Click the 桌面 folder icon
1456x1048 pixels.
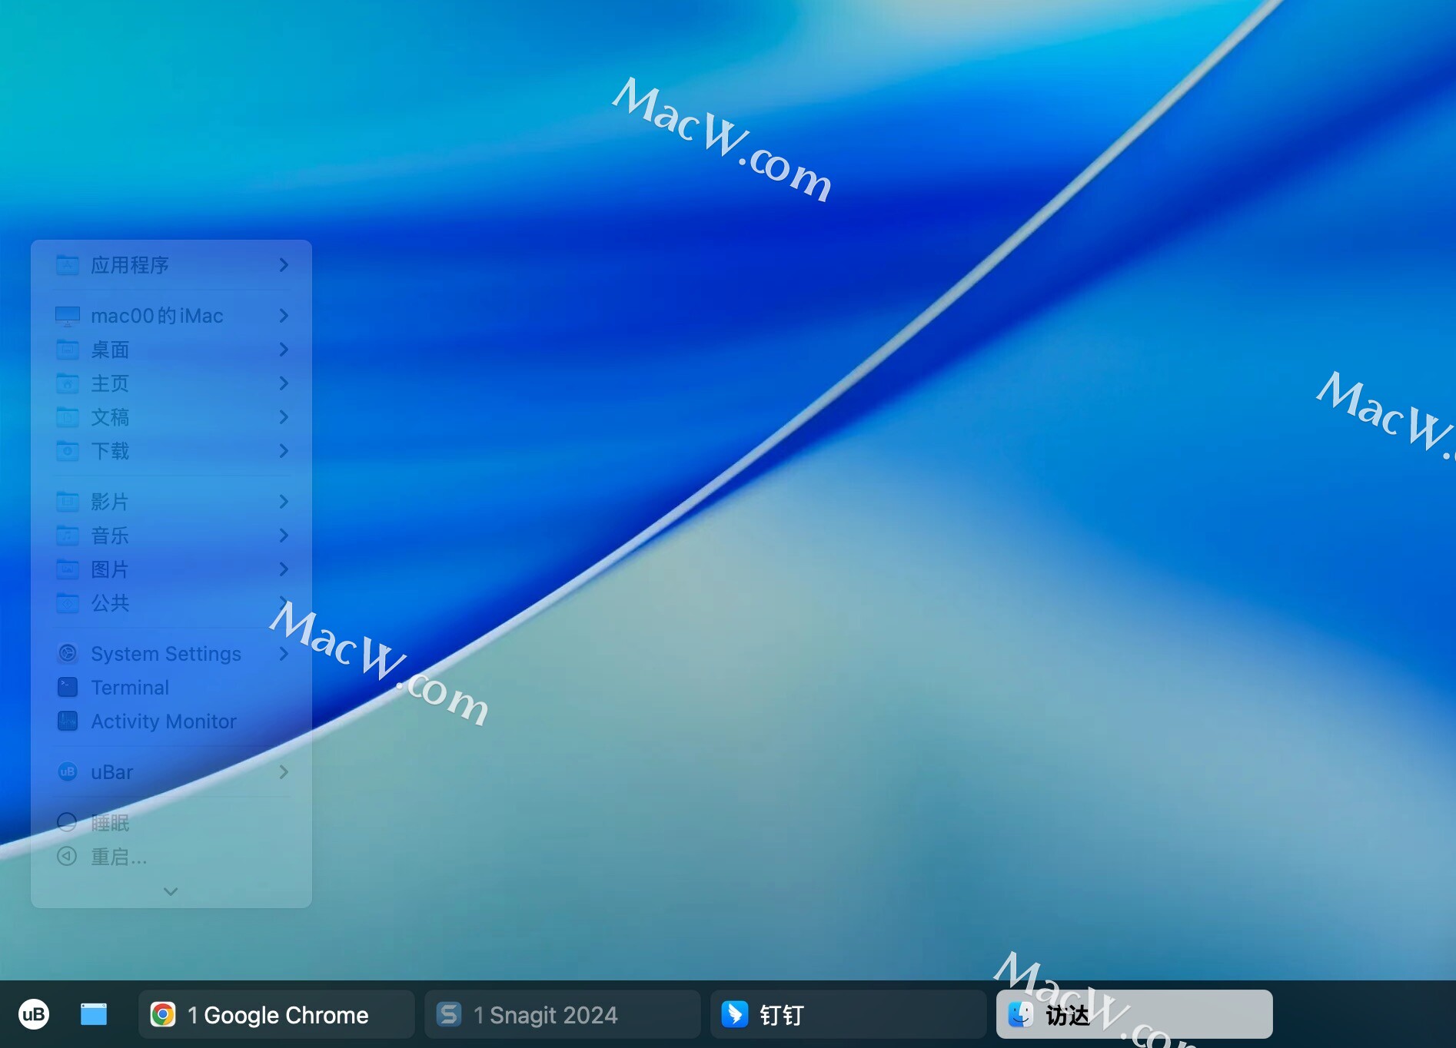(x=68, y=350)
